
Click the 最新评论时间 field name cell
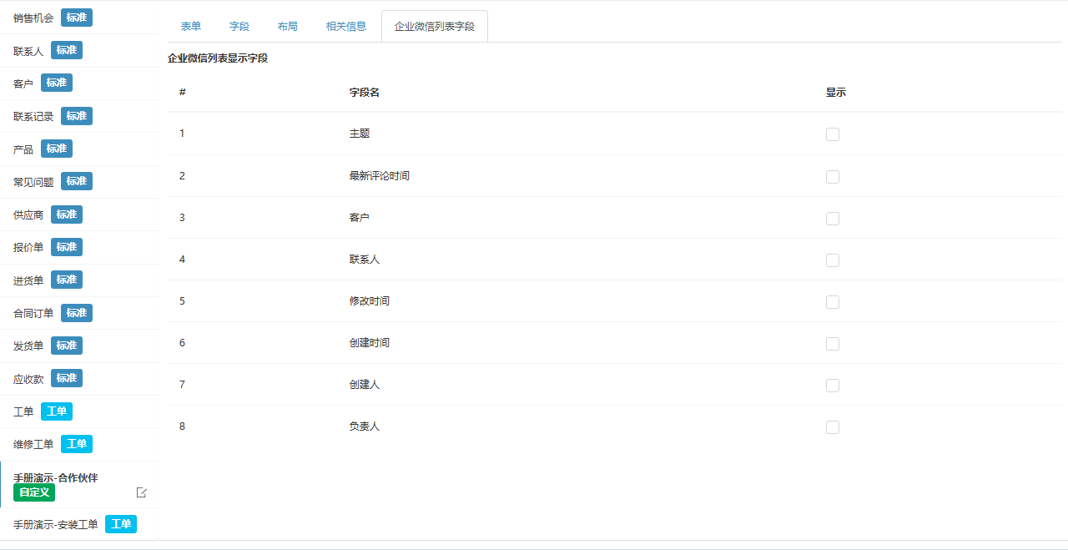pos(380,176)
